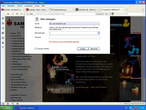Image resolution: width=146 pixels, height=110 pixels.
Task: Click the Senden button
Action: [83, 49]
